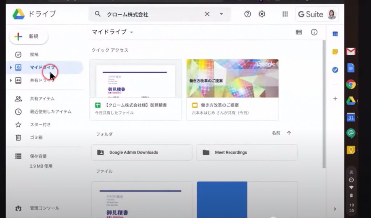Click the あ input method indicator
Screen dimensions: 371x218
[351, 172]
